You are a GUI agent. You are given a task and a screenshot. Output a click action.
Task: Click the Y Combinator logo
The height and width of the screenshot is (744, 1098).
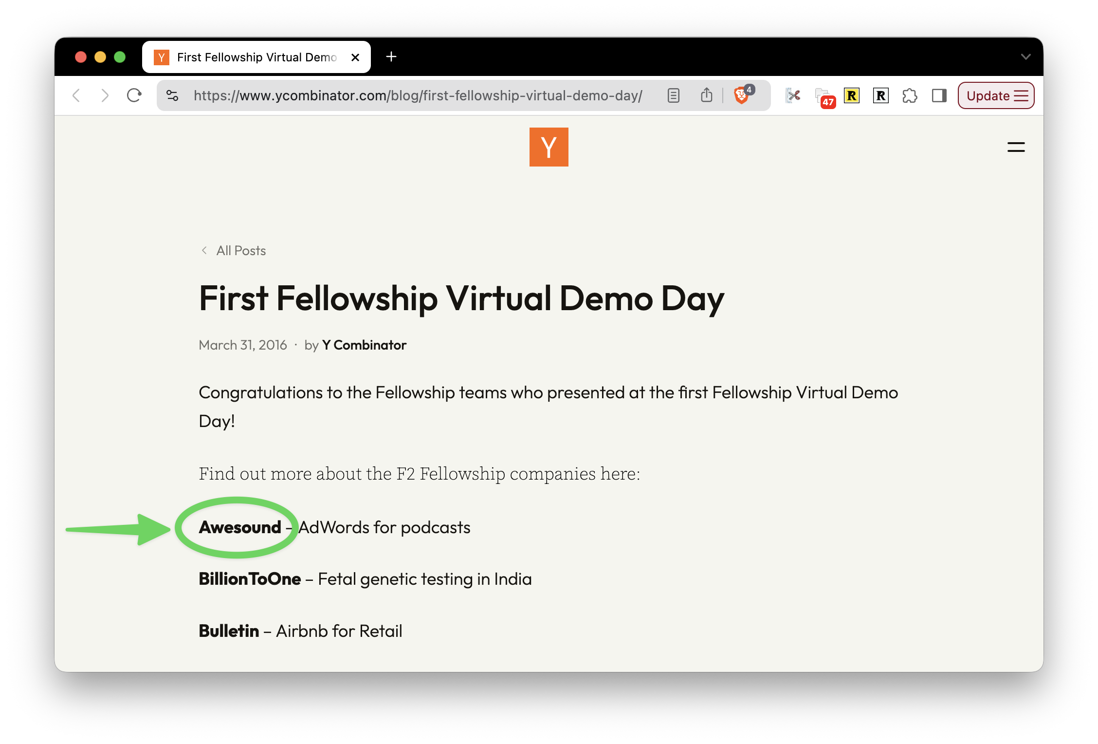(x=549, y=147)
